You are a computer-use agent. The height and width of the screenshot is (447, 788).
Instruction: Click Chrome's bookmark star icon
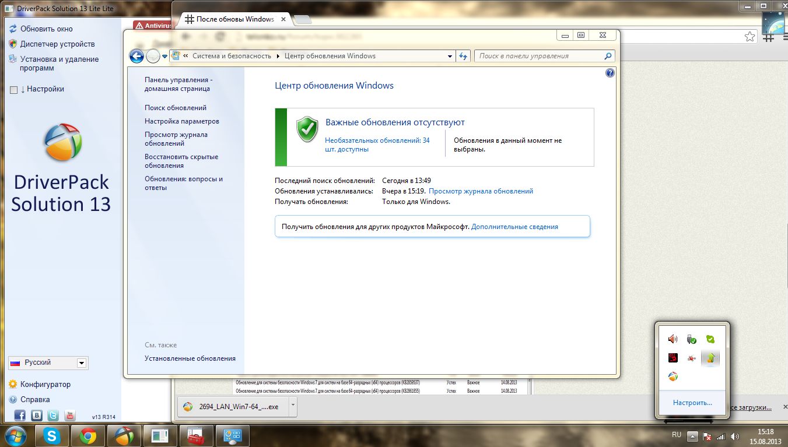point(750,37)
